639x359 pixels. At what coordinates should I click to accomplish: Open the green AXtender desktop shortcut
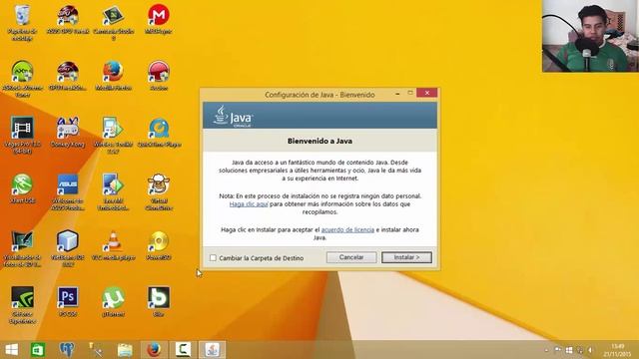(22, 79)
